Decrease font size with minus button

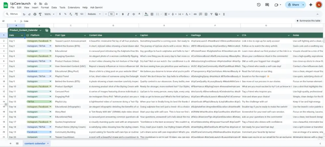click(x=106, y=14)
